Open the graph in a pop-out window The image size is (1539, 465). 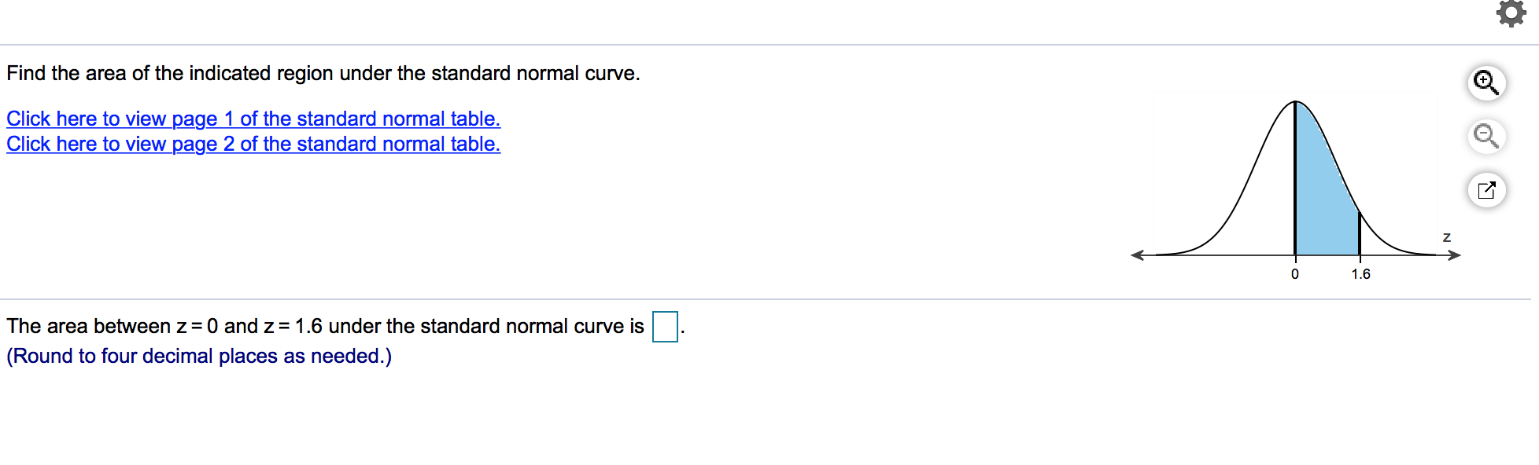tap(1486, 190)
